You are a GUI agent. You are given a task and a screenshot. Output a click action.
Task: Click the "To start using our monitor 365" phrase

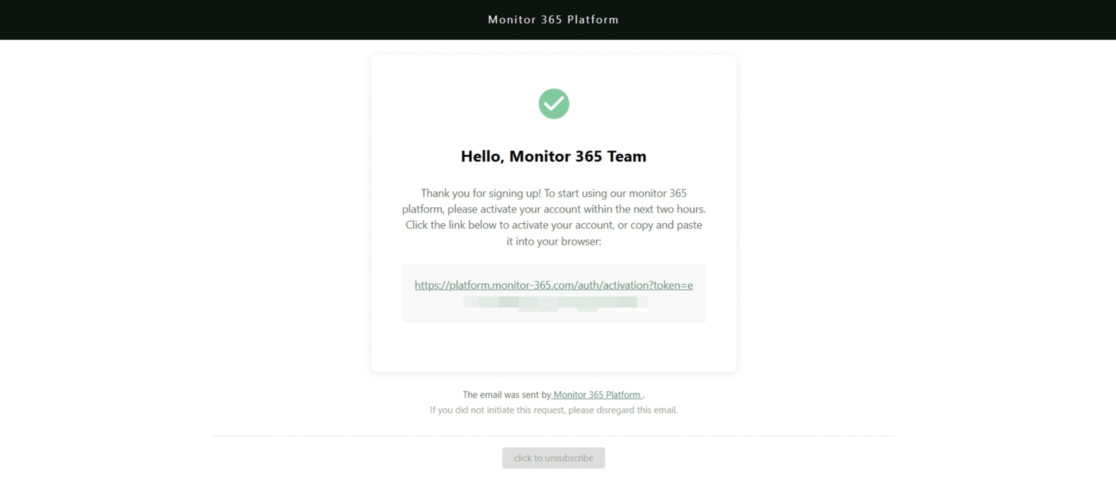615,193
